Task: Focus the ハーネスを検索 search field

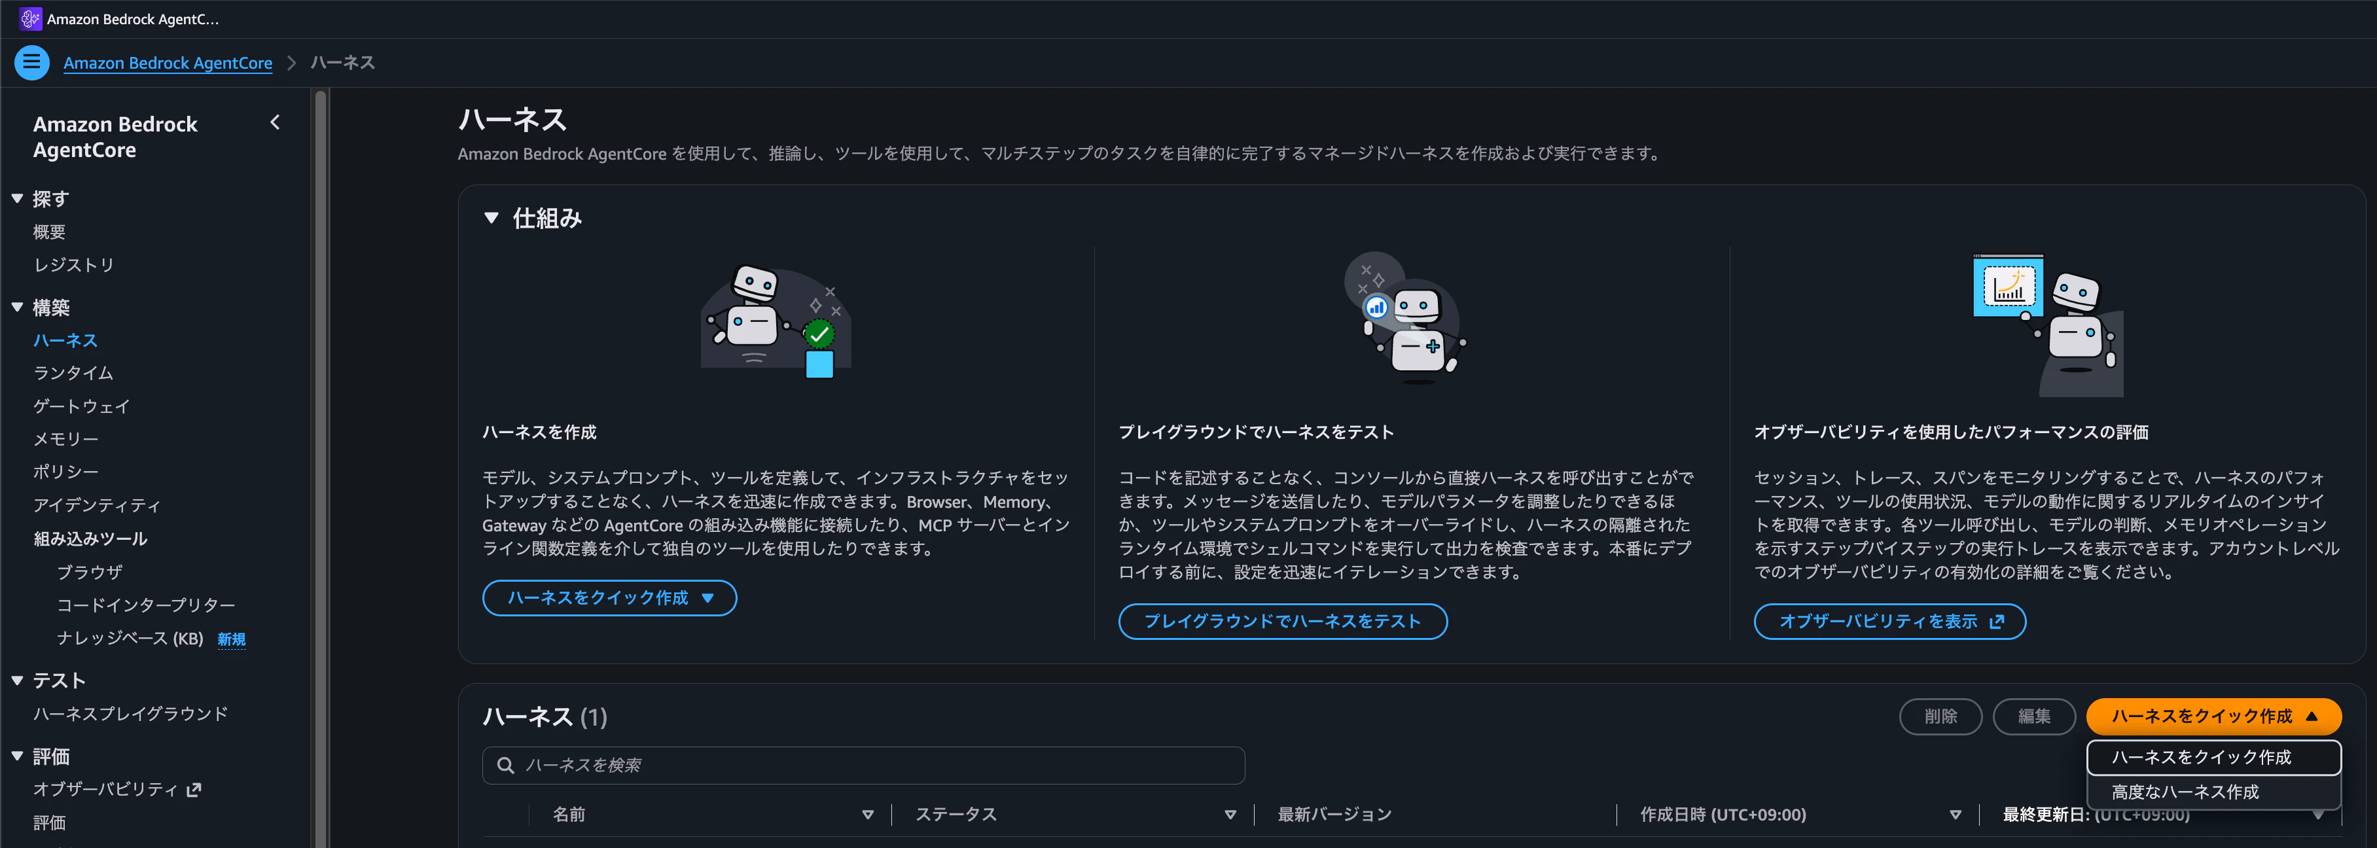Action: click(864, 765)
